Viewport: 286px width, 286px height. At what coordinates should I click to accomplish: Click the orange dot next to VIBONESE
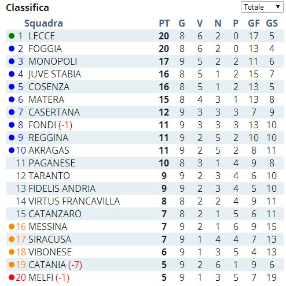[12, 252]
